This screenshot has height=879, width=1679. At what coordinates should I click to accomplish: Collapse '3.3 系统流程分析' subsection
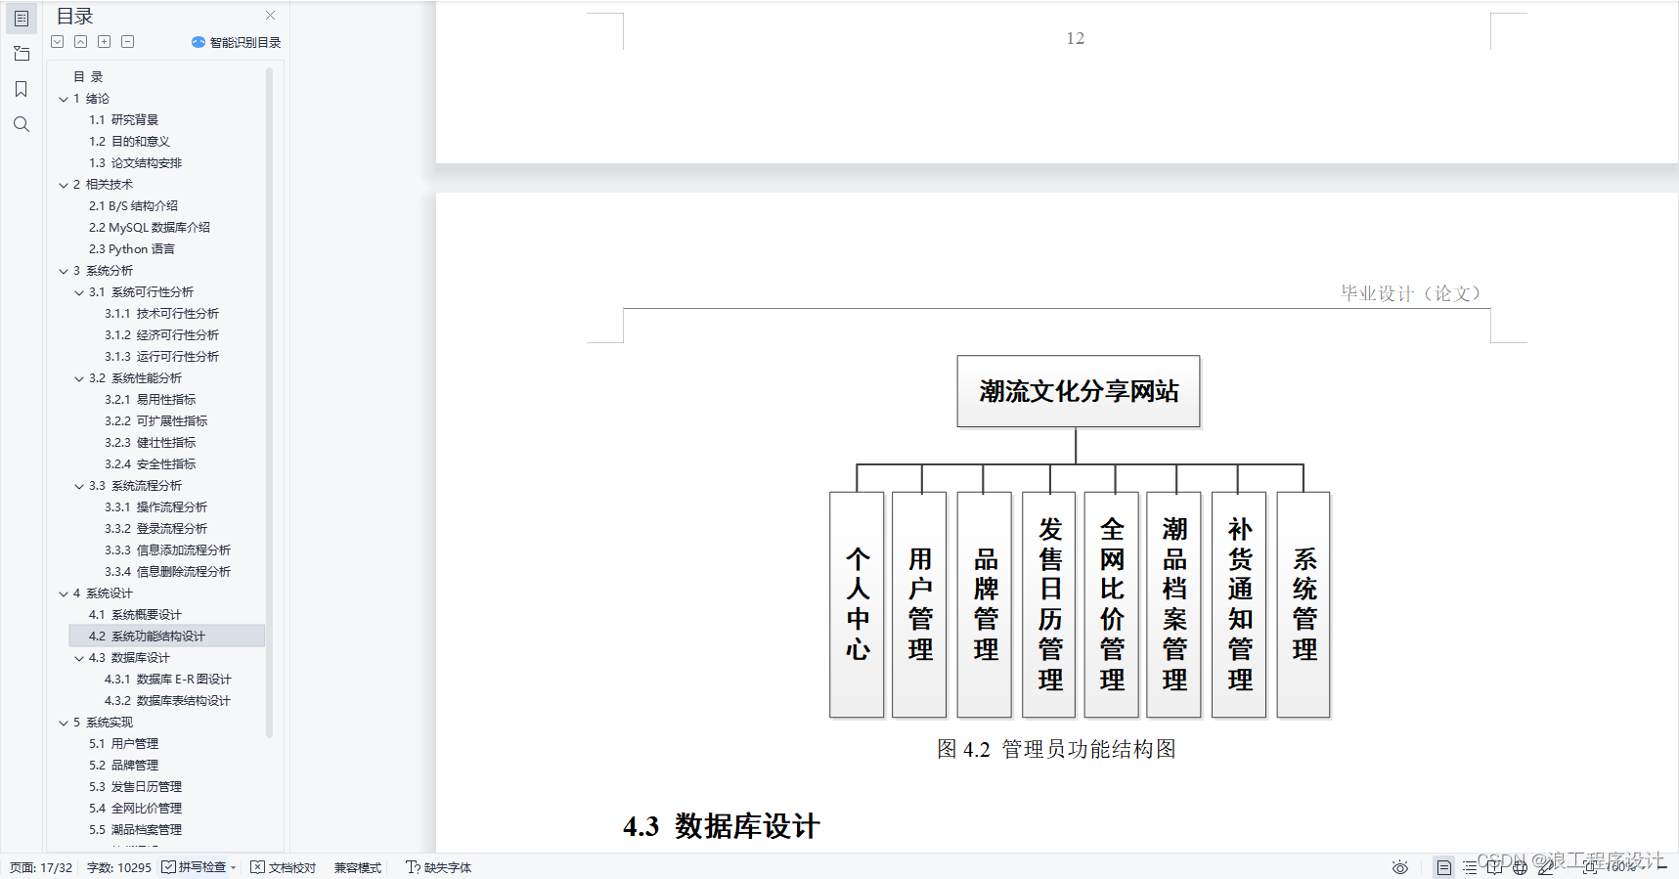point(79,486)
